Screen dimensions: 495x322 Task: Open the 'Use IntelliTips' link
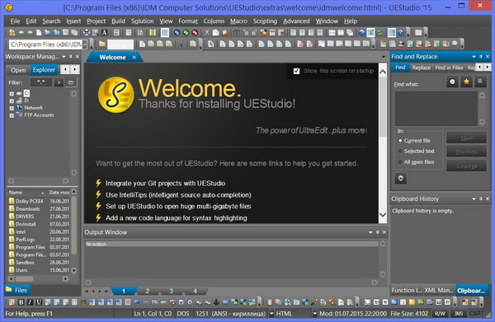178,195
